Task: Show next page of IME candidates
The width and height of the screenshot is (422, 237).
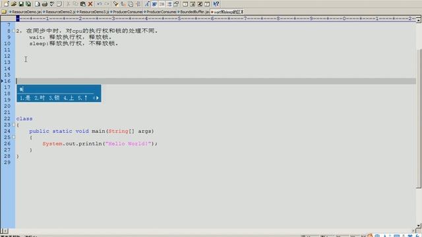Action: pyautogui.click(x=98, y=98)
